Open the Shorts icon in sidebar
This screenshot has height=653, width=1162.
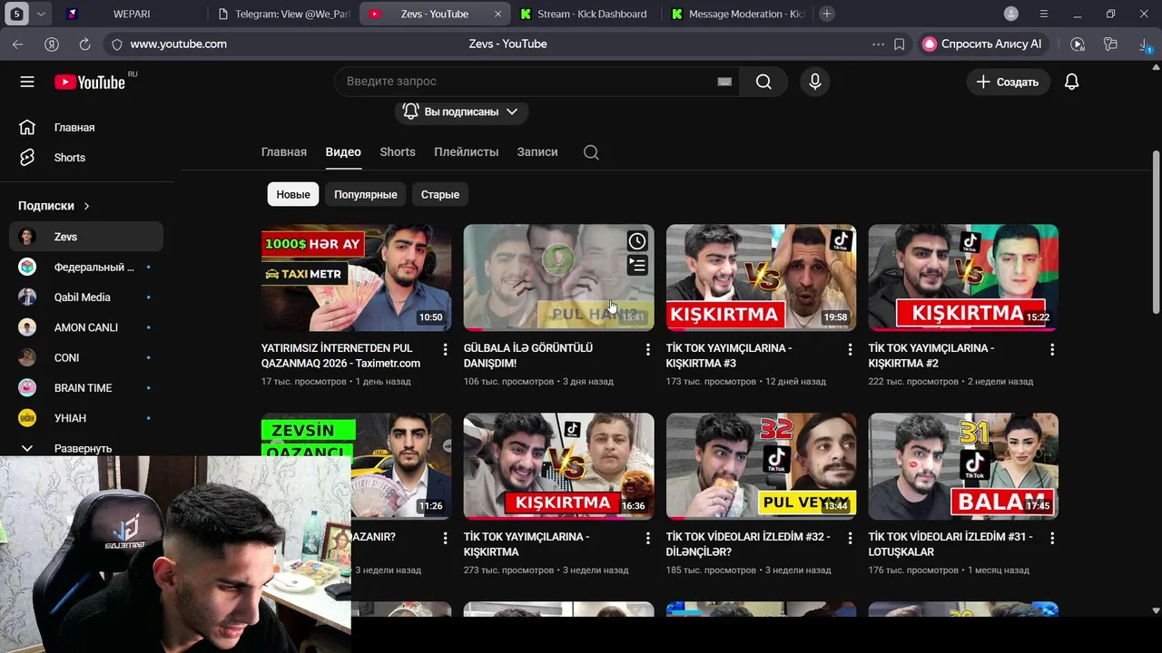27,157
